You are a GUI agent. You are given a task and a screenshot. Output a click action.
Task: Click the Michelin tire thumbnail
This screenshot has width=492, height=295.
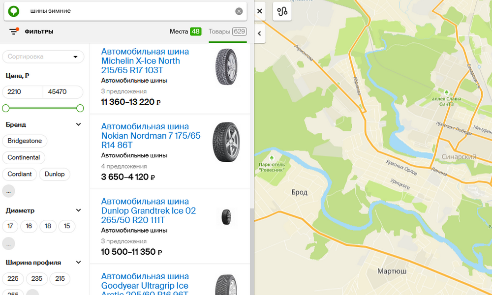226,67
